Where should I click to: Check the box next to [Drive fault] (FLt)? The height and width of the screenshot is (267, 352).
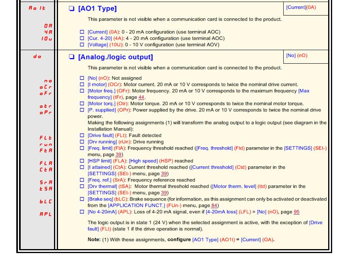pos(82,135)
